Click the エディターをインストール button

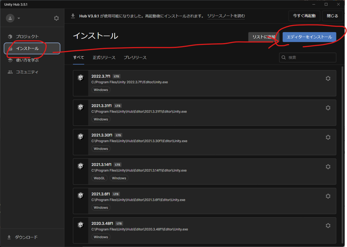click(309, 37)
